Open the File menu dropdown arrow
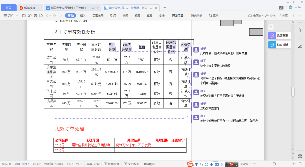This screenshot has width=305, height=167. 17,15
